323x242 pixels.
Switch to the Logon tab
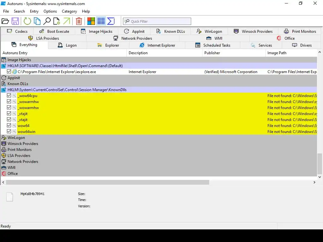click(68, 45)
